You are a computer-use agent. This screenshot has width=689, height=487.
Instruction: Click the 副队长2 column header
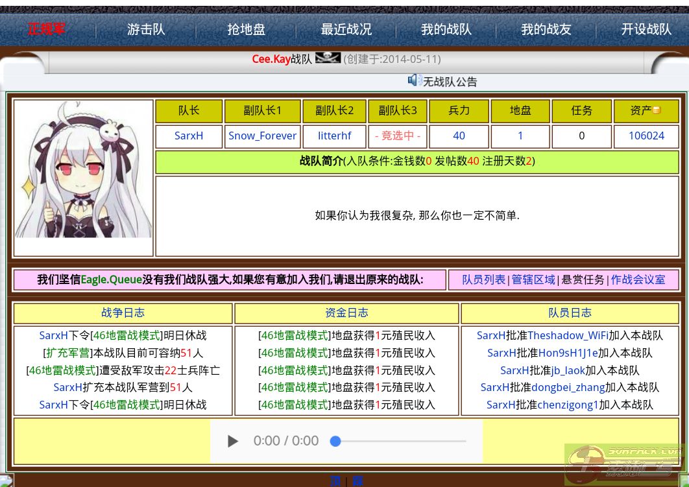(x=334, y=111)
